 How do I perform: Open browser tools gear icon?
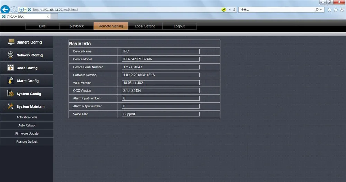point(342,10)
